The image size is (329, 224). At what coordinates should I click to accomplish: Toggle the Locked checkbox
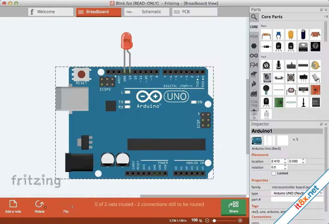pyautogui.click(x=273, y=173)
